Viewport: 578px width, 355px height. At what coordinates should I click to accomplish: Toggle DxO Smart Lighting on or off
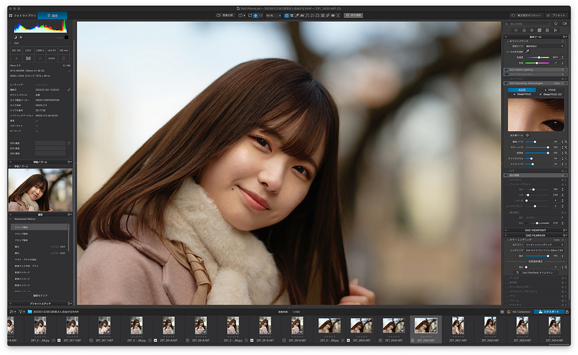tap(507, 69)
